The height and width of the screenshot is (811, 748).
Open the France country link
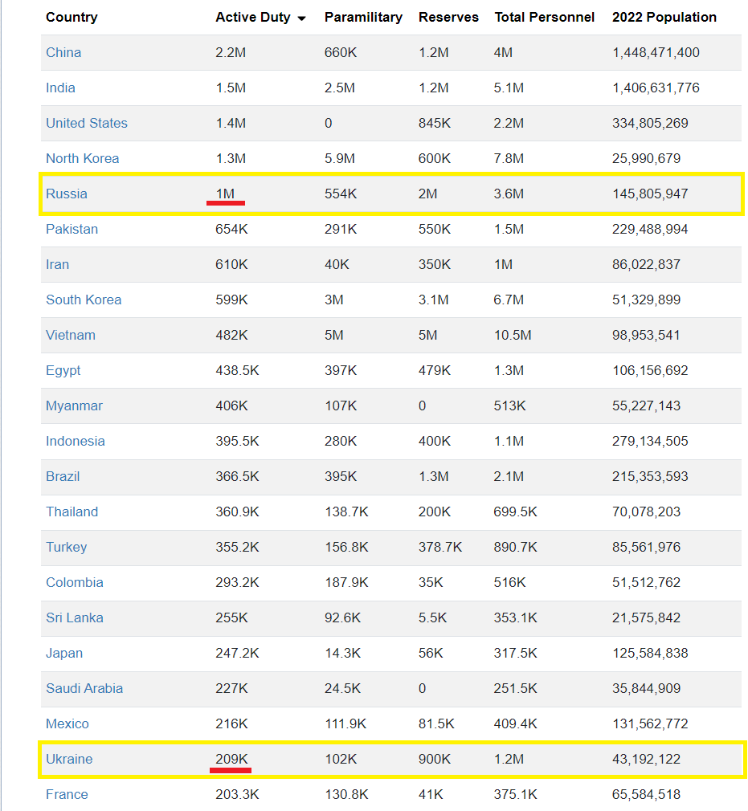point(67,794)
